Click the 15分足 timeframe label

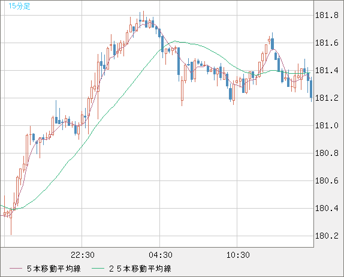[x=19, y=6]
